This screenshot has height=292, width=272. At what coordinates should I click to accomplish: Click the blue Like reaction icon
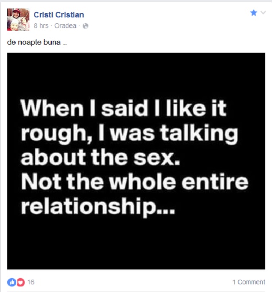tap(11, 282)
